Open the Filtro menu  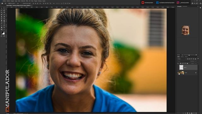(x=27, y=1)
